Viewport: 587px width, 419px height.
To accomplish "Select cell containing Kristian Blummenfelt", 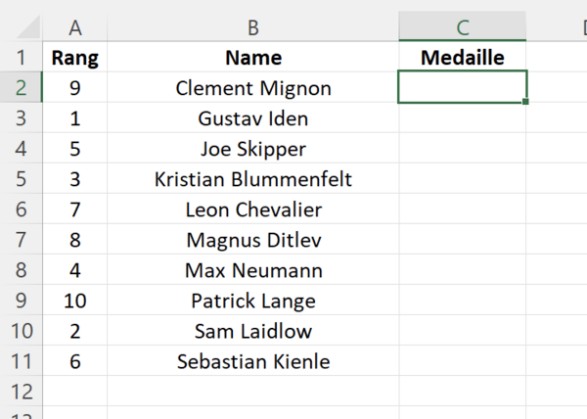I will (253, 178).
